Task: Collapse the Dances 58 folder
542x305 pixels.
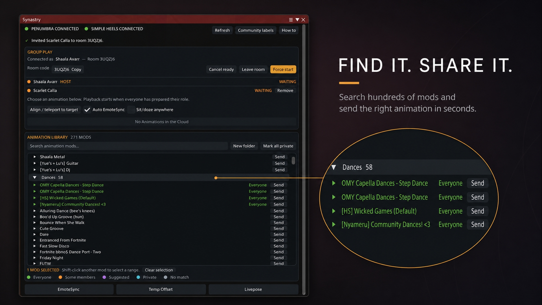Action: coord(35,177)
